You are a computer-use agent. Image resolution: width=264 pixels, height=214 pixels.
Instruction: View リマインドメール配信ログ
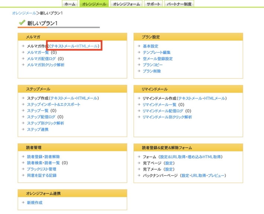[163, 111]
